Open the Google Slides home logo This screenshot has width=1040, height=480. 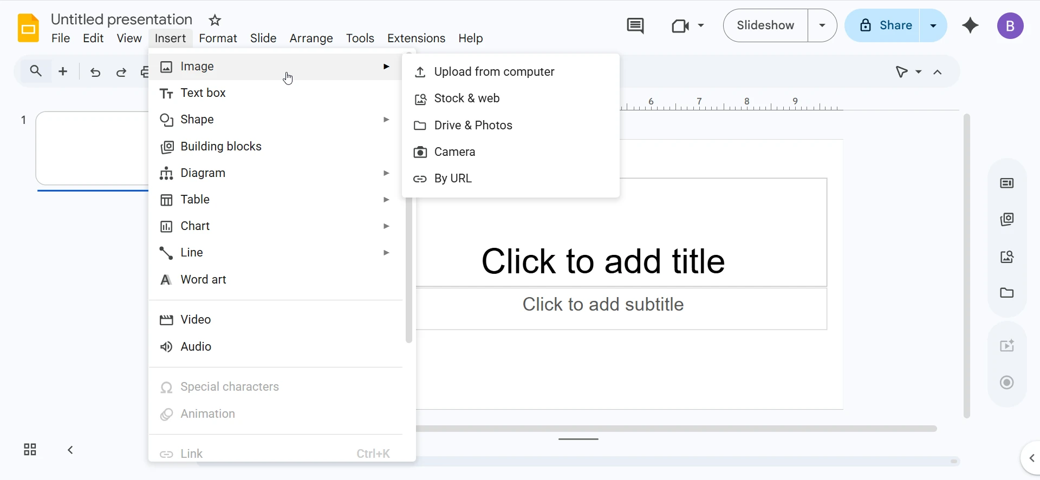point(28,28)
